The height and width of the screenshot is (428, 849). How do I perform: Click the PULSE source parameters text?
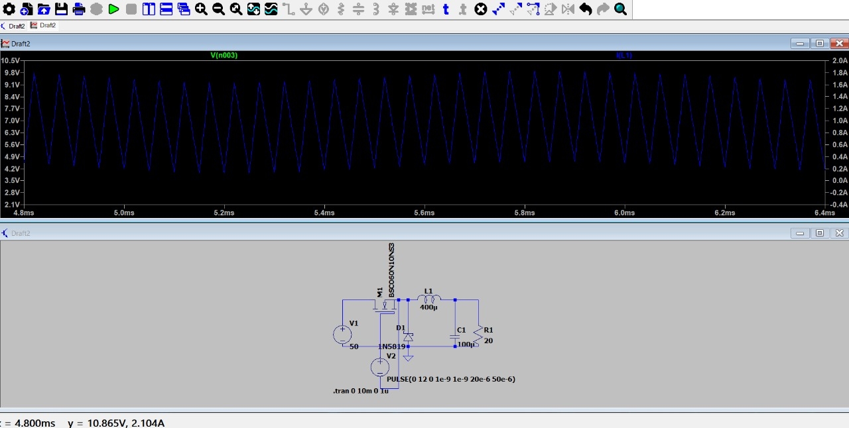pos(451,380)
